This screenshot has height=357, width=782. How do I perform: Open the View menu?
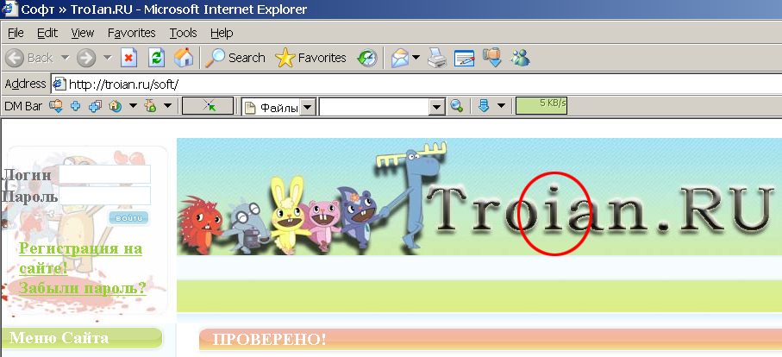tap(82, 34)
